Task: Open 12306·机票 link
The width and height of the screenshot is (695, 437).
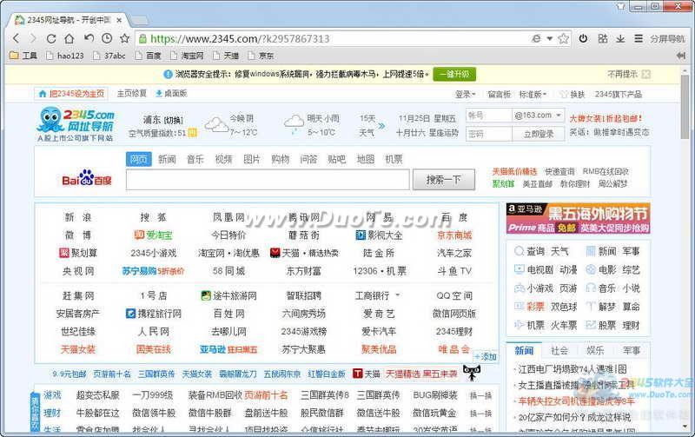Action: (380, 271)
